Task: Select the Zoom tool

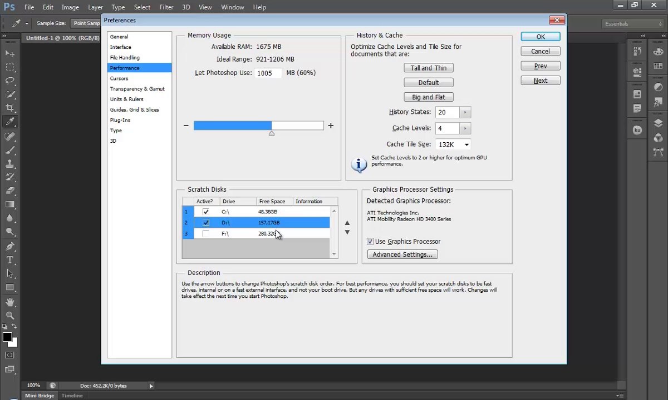Action: coord(10,315)
